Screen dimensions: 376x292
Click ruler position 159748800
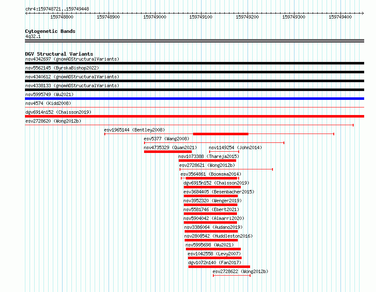point(62,17)
